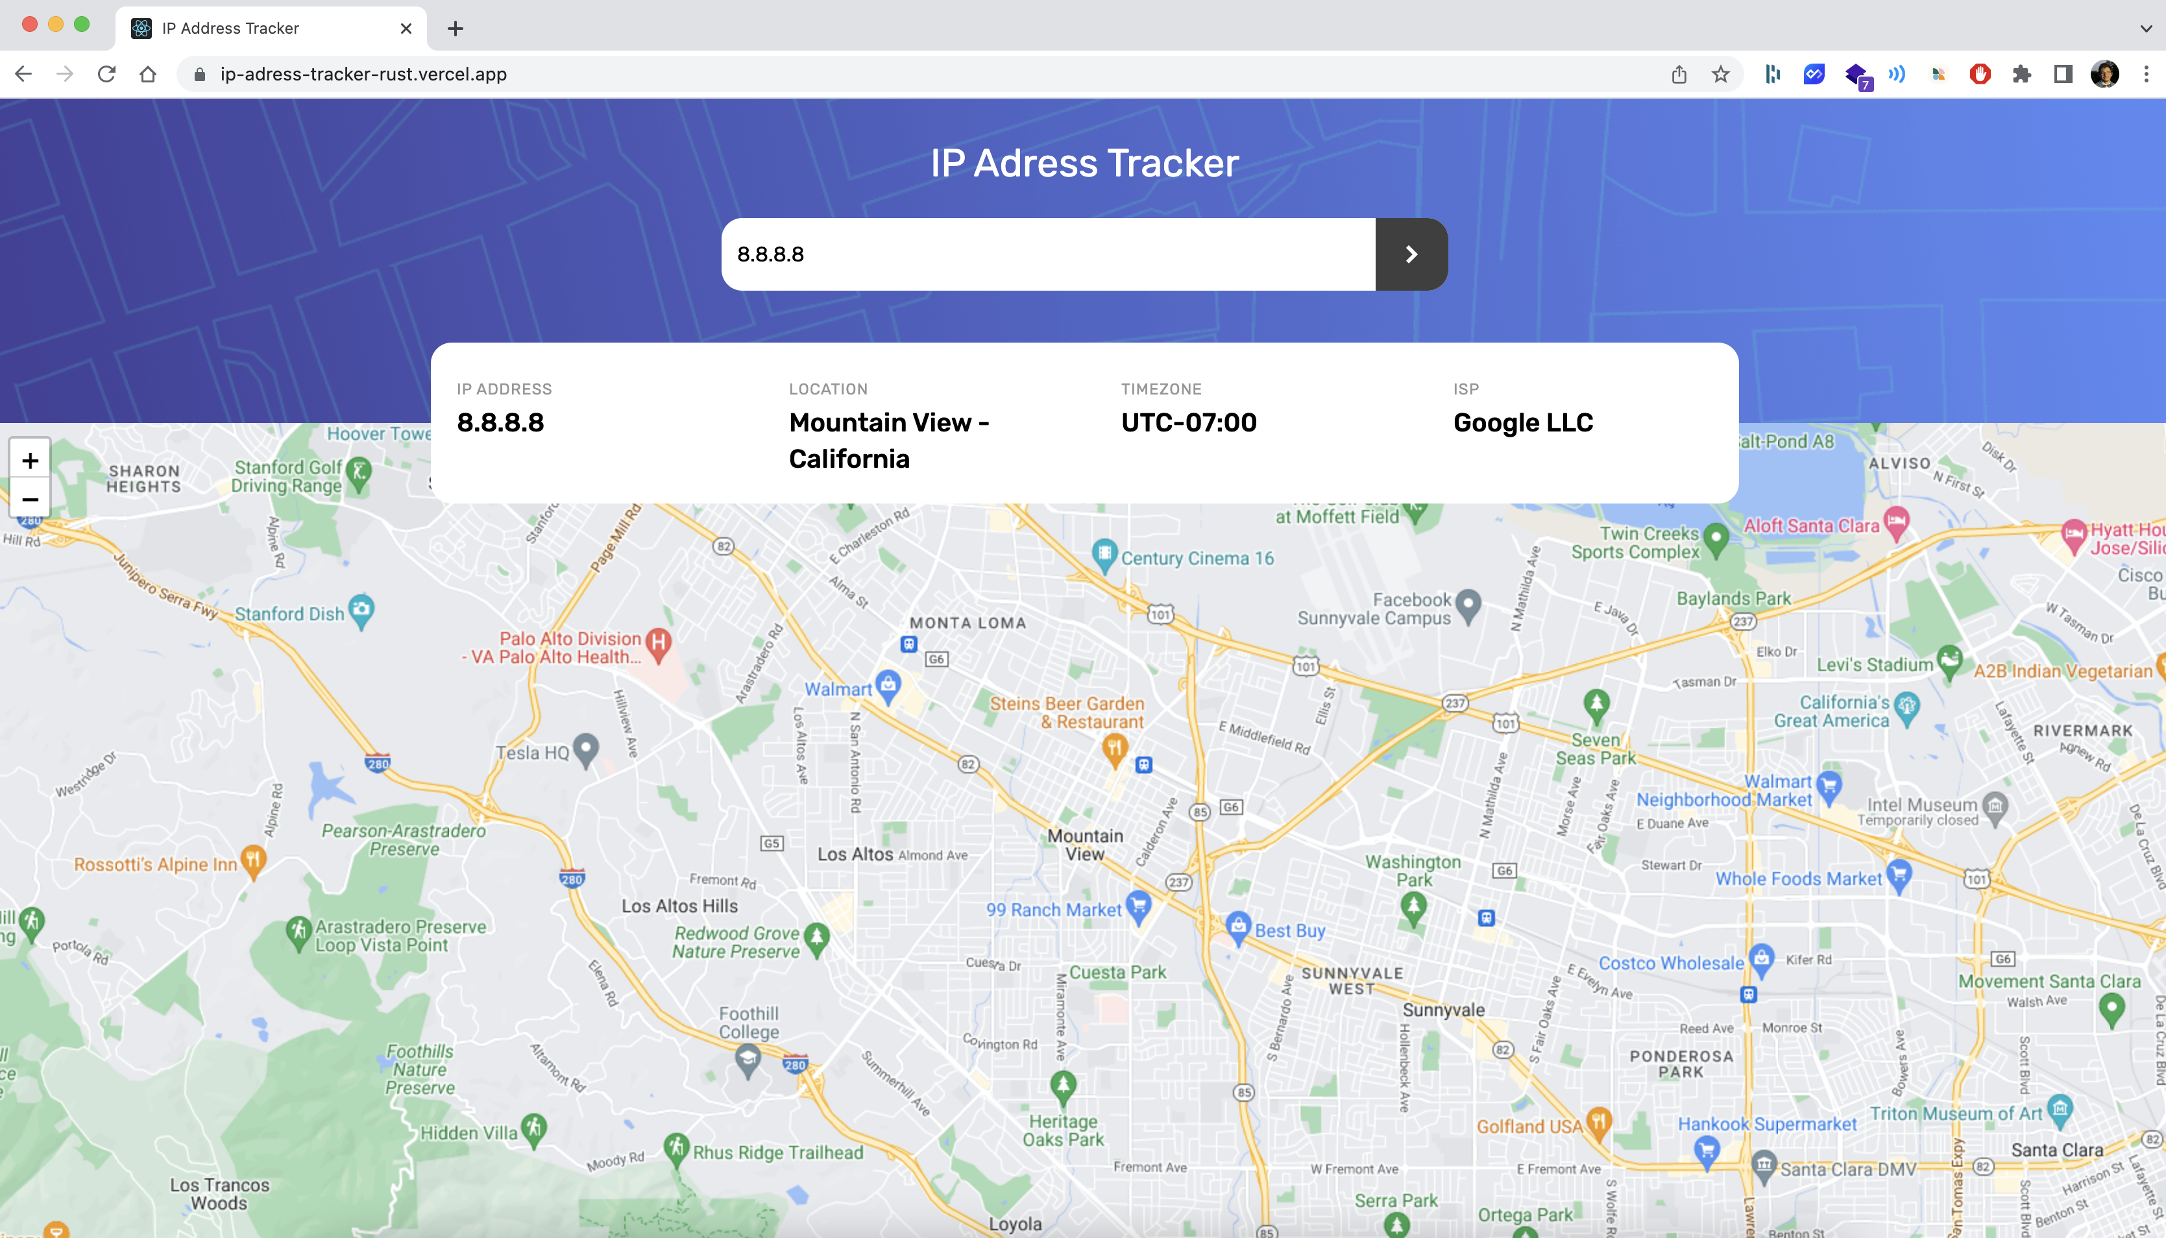This screenshot has height=1238, width=2166.
Task: Click the Century Cinema 16 marker
Action: pos(1104,556)
